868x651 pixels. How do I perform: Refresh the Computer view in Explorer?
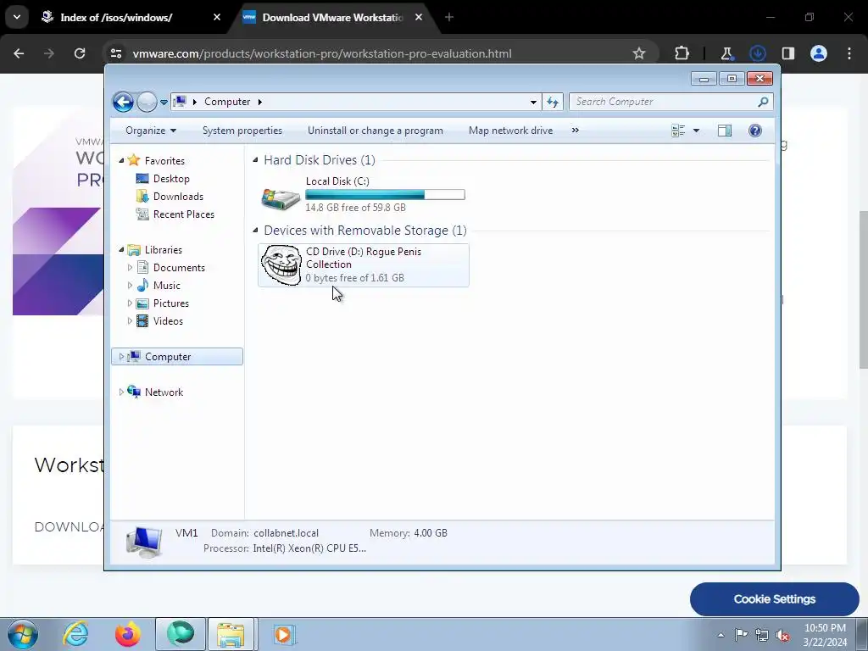coord(553,102)
